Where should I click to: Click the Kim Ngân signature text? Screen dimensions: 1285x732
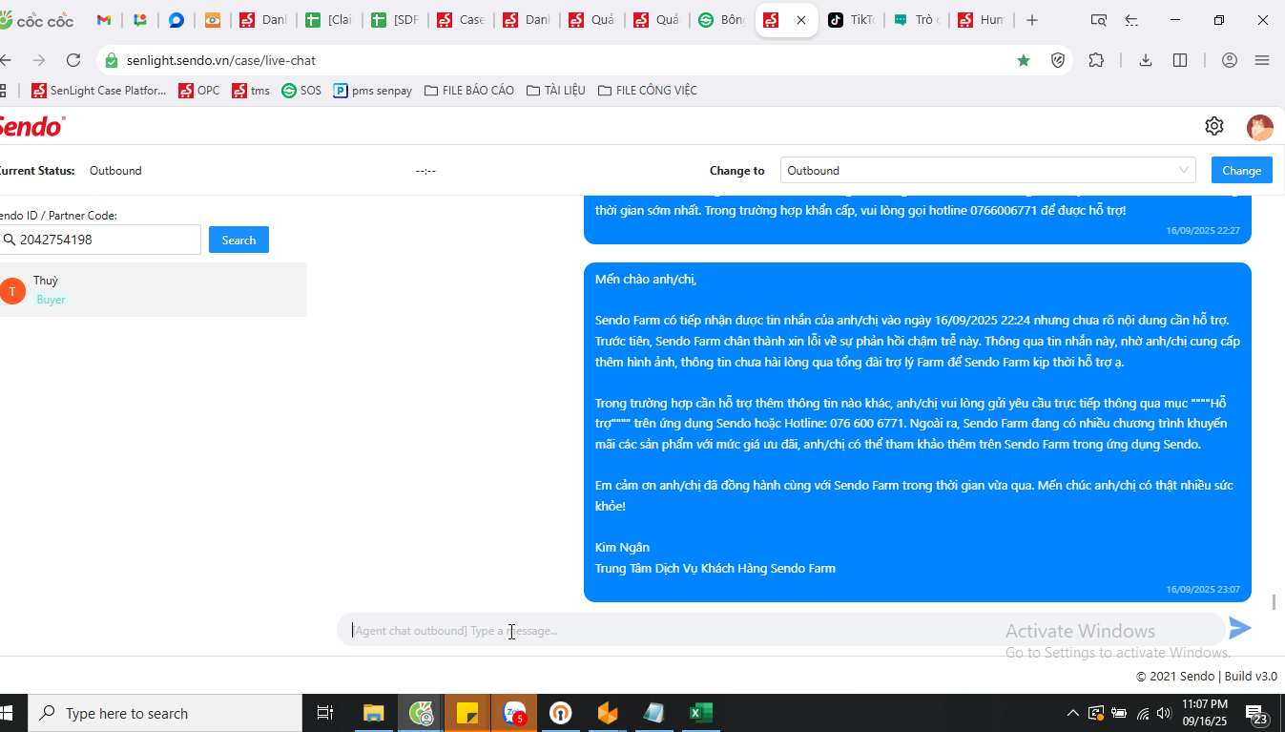pos(622,547)
